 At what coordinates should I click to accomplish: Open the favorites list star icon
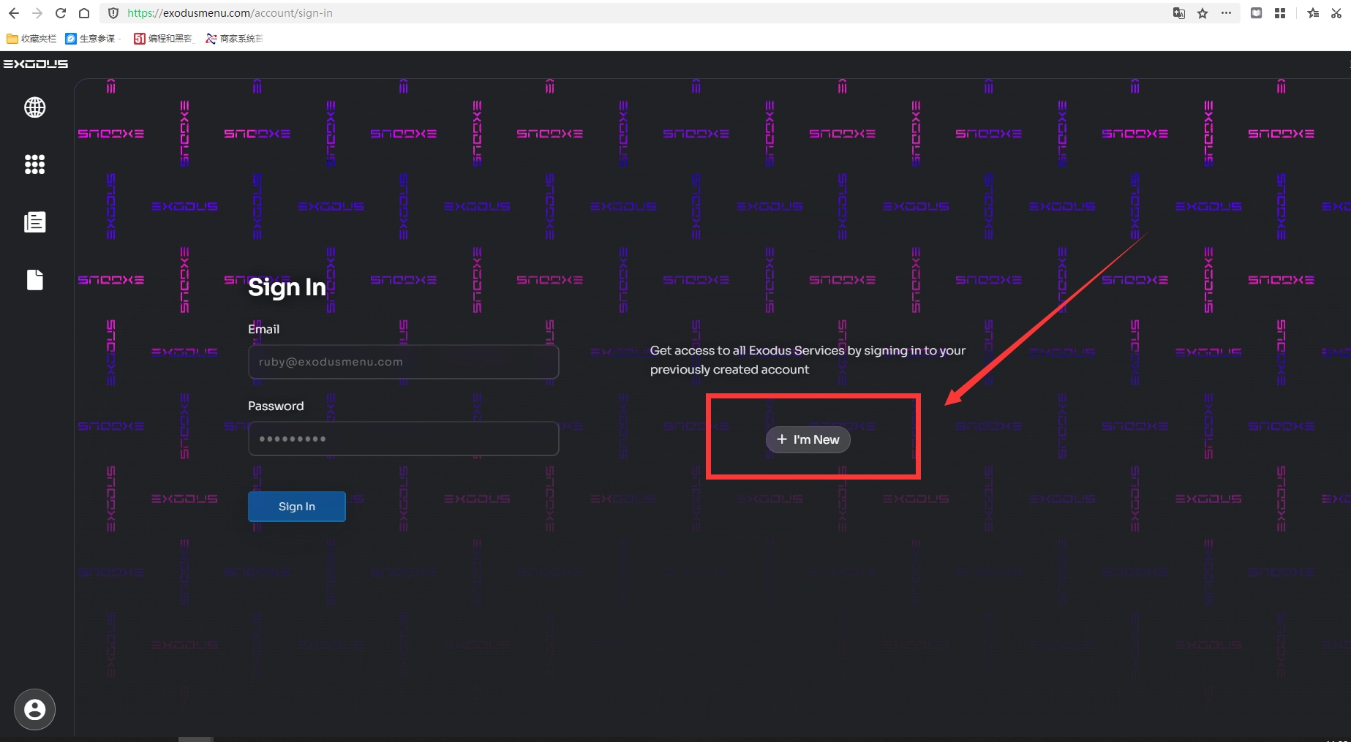click(x=1313, y=13)
